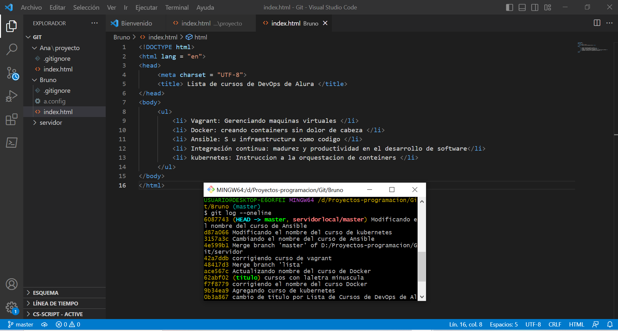
Task: Click the feedback icon in status bar
Action: point(595,324)
